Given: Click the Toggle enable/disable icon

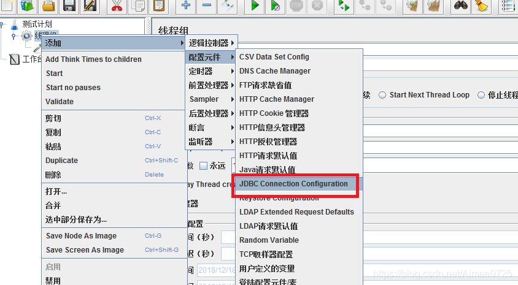Looking at the screenshot, I should (228, 6).
